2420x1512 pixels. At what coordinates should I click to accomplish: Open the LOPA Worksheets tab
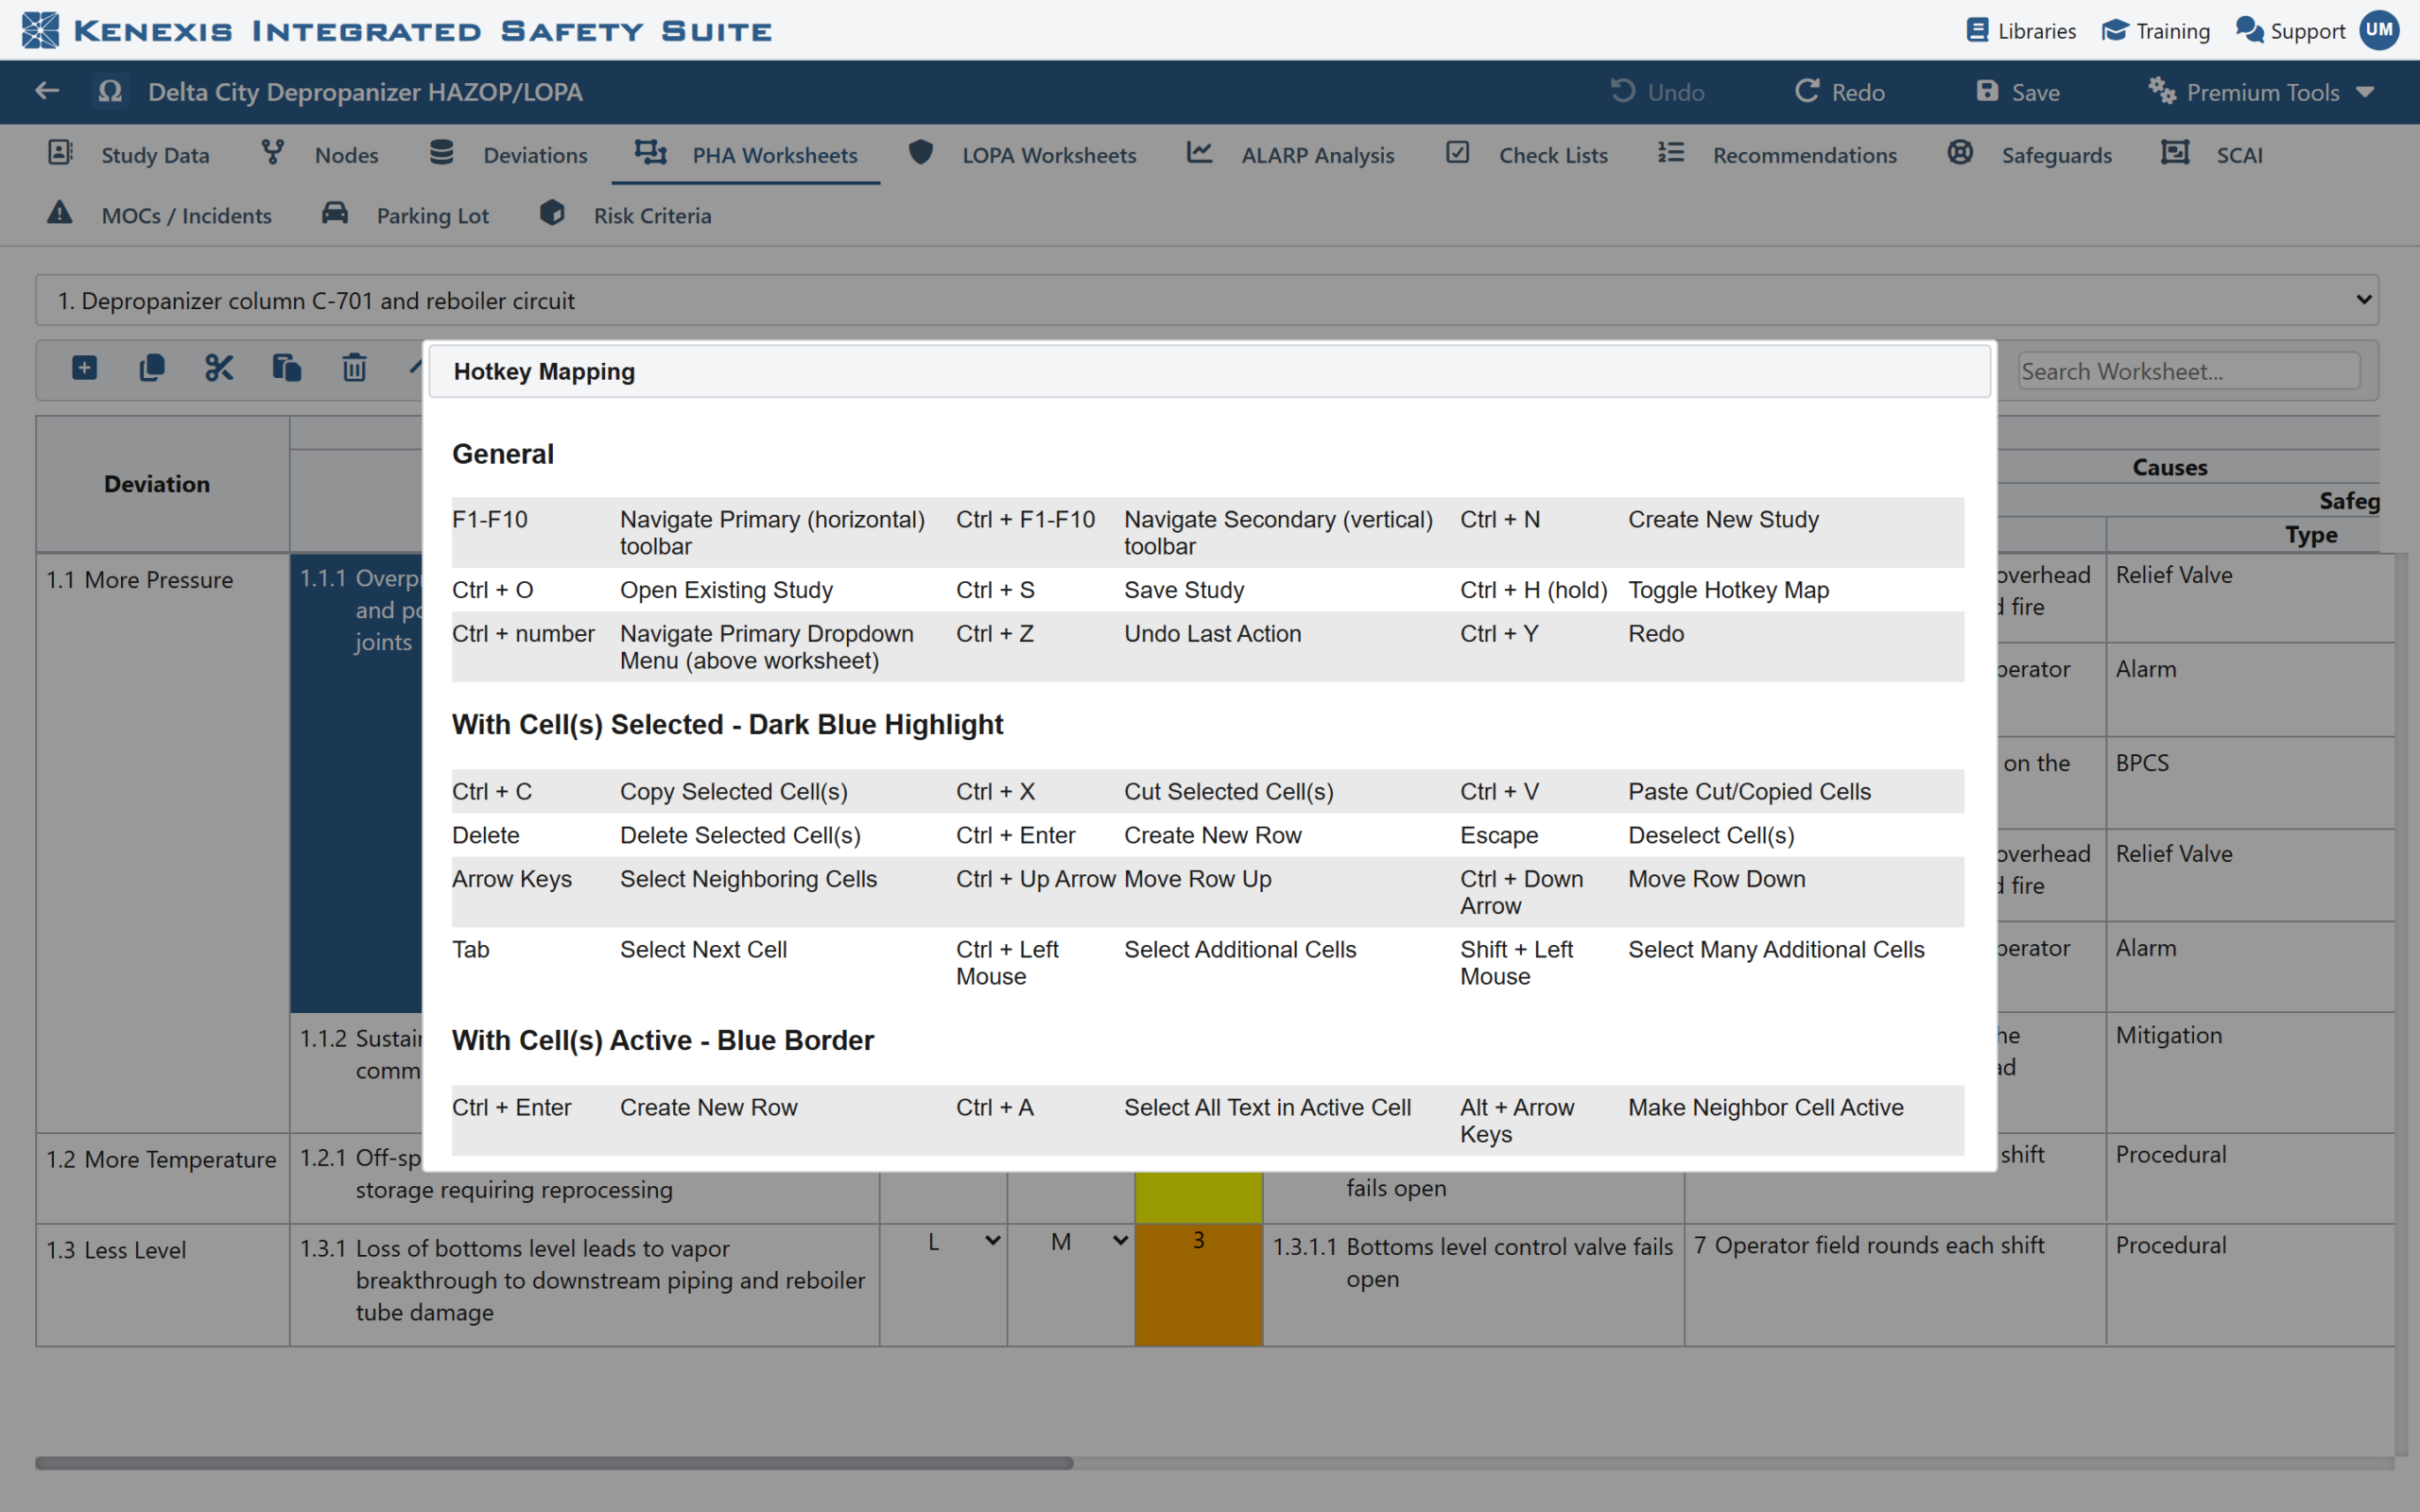tap(1022, 155)
